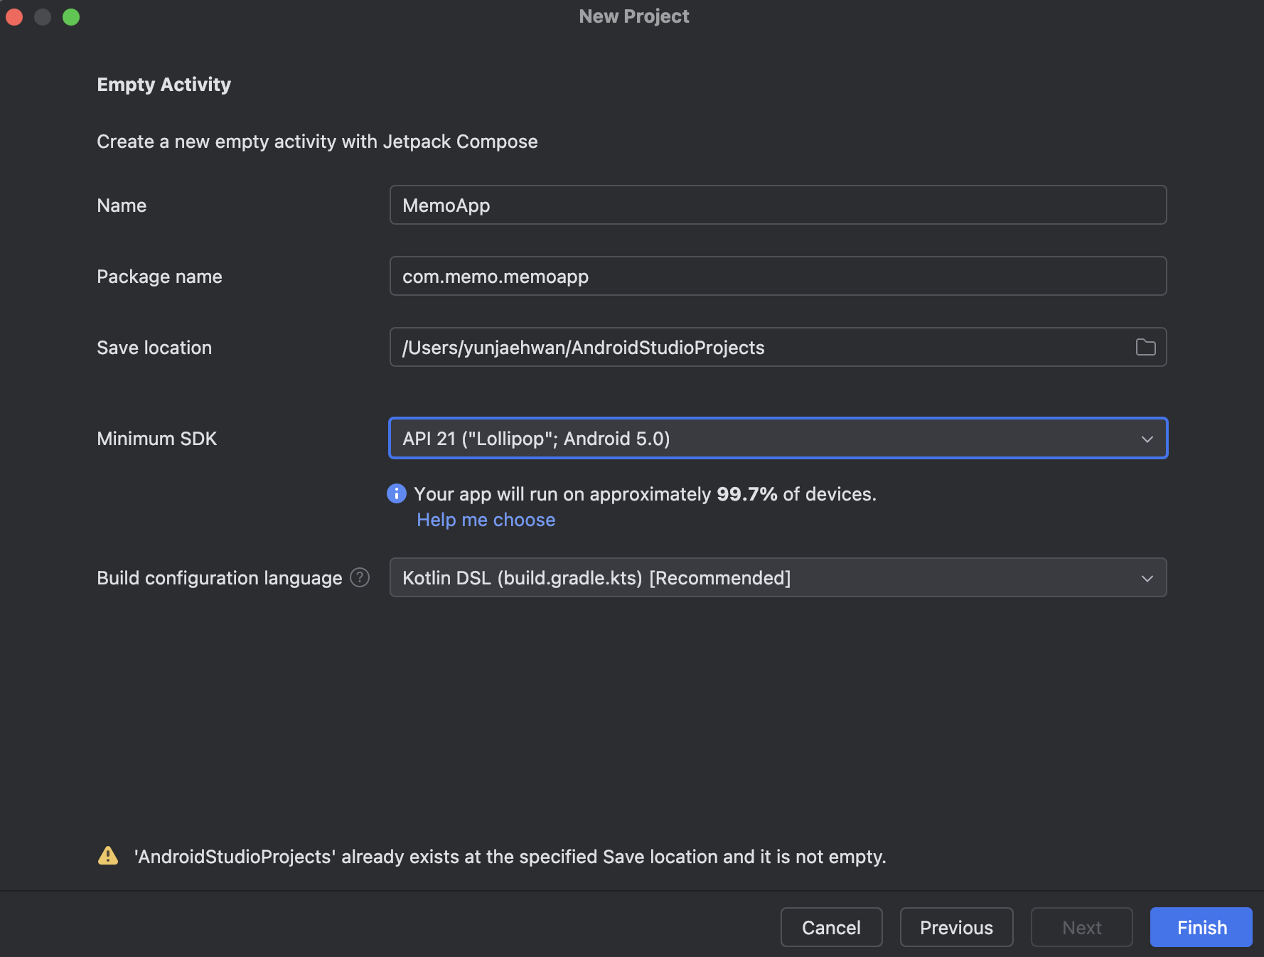Screen dimensions: 1264x957
Task: Close the New Project window
Action: (14, 17)
